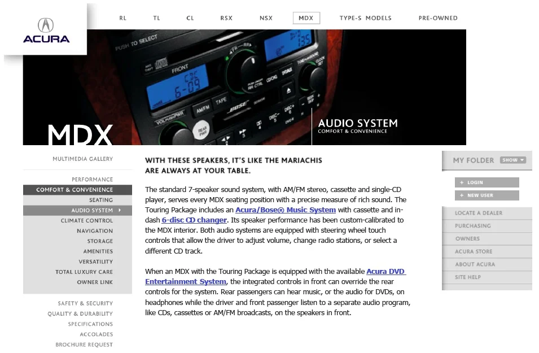Open About Acura page
The width and height of the screenshot is (539, 353).
475,264
